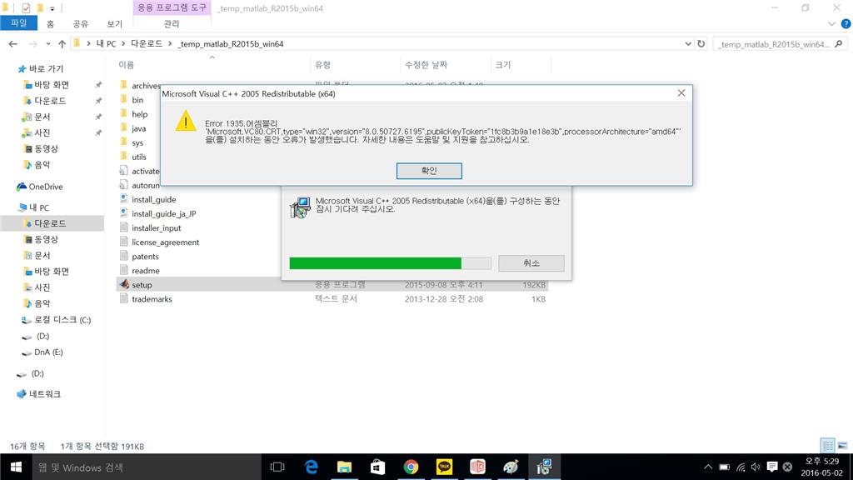Open the 파일 ribbon tab
The width and height of the screenshot is (853, 480).
[18, 22]
